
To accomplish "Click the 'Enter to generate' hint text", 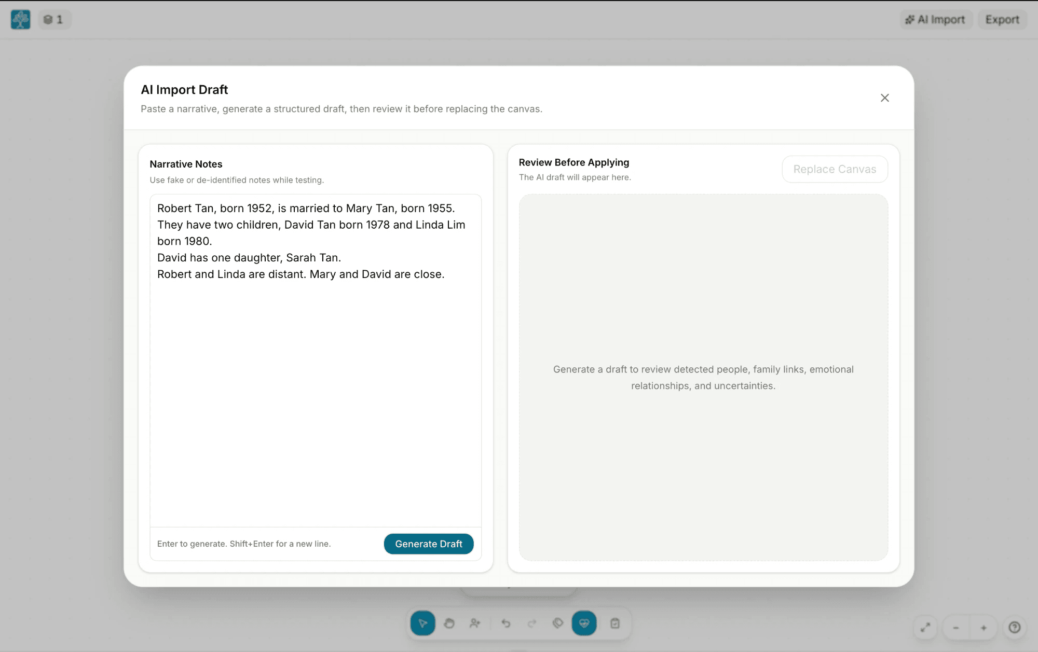I will (x=244, y=544).
